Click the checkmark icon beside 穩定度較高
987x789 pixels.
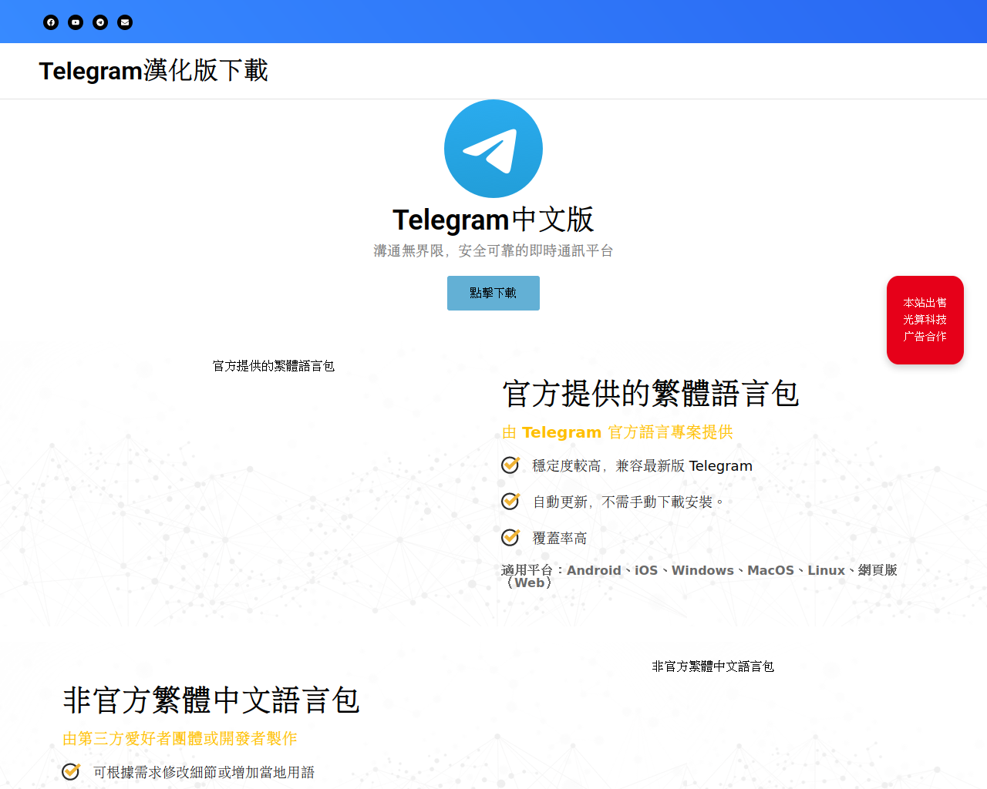tap(510, 465)
